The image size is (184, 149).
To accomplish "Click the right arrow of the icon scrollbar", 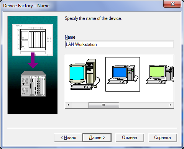I will [170, 105].
